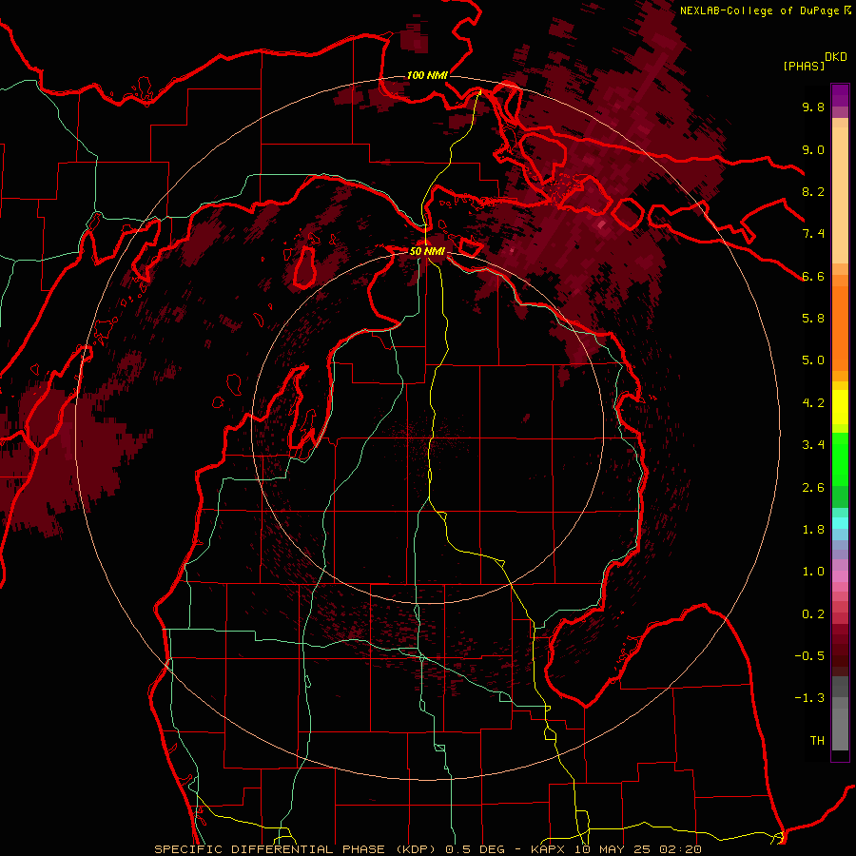Click the orange band of the color bar

[x=840, y=327]
